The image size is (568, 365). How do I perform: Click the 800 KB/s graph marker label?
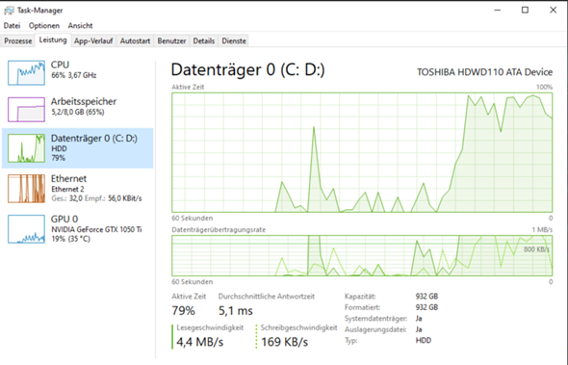tap(536, 249)
